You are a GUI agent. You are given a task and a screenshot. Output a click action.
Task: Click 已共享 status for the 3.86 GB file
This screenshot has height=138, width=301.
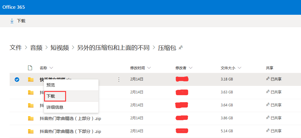(x=276, y=118)
